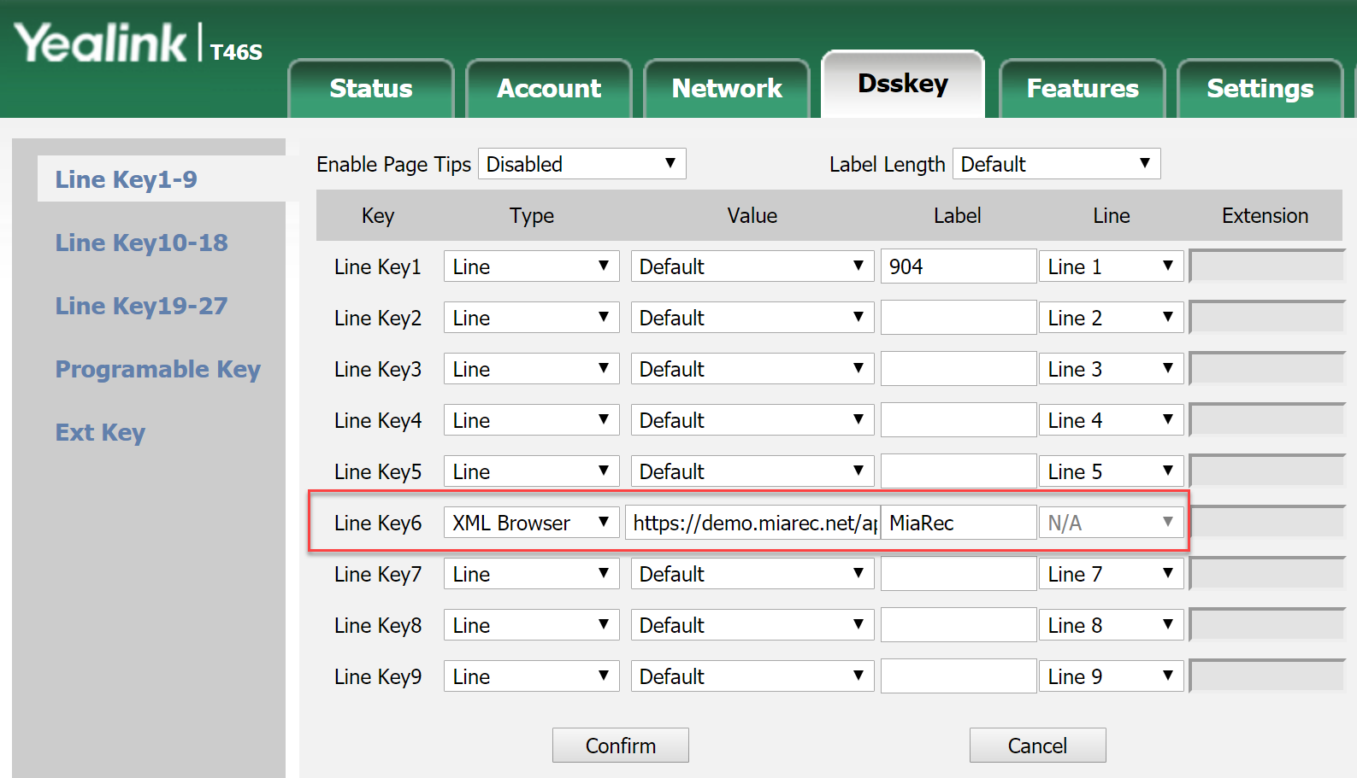Image resolution: width=1357 pixels, height=778 pixels.
Task: Open Line Key3 Line dropdown
Action: [1111, 369]
